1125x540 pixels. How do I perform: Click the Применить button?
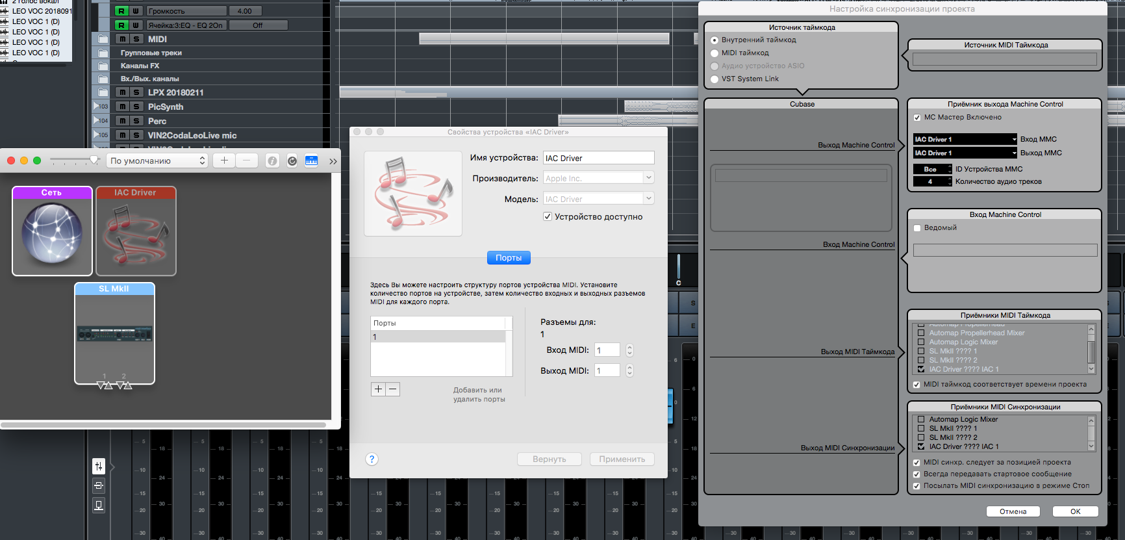click(622, 459)
